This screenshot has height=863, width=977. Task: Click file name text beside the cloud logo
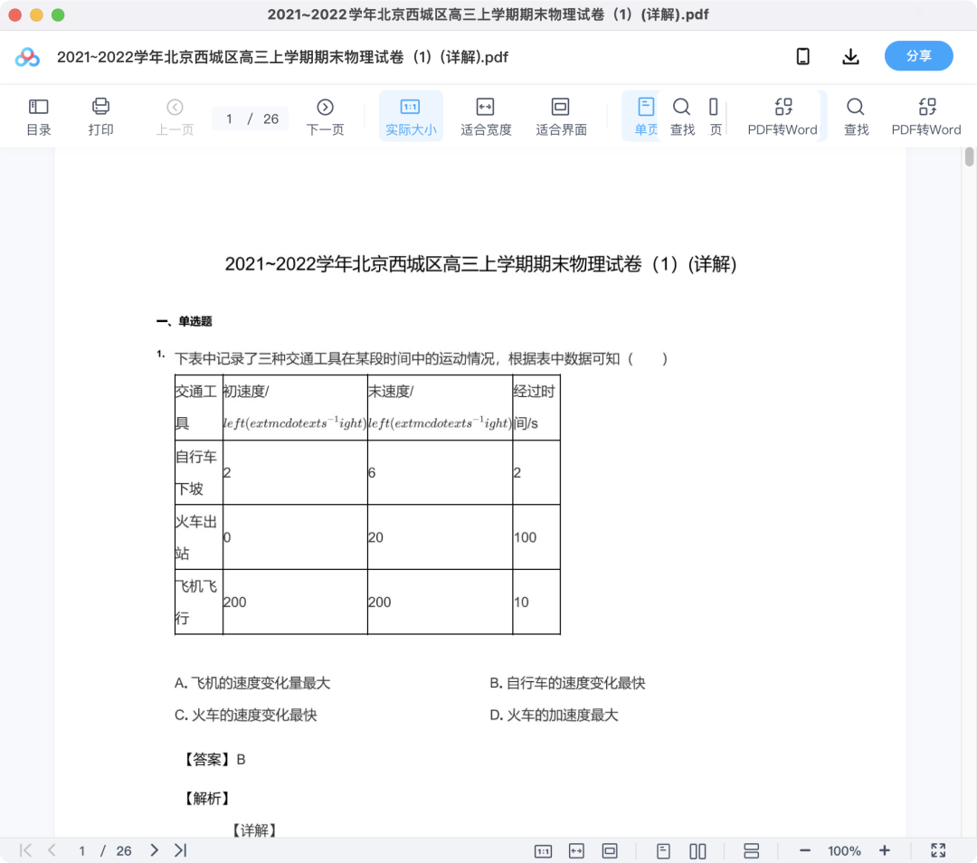click(x=282, y=57)
